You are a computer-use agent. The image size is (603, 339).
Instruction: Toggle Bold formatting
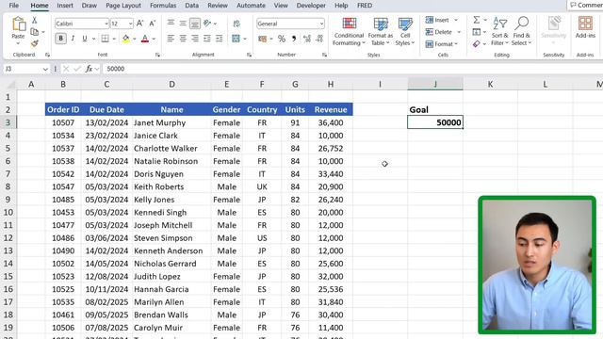click(60, 39)
